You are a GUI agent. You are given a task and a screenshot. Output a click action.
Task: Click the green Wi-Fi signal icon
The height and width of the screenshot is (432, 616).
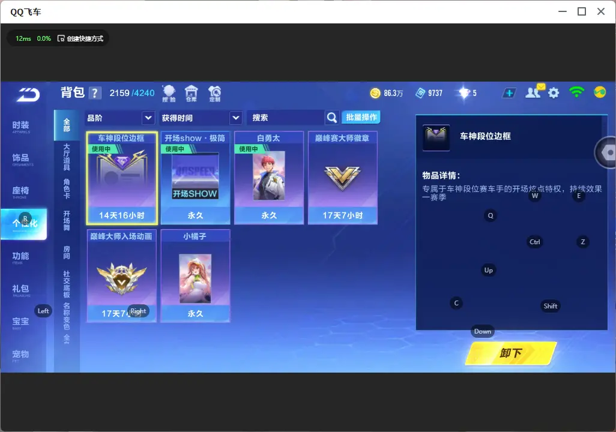click(x=576, y=92)
